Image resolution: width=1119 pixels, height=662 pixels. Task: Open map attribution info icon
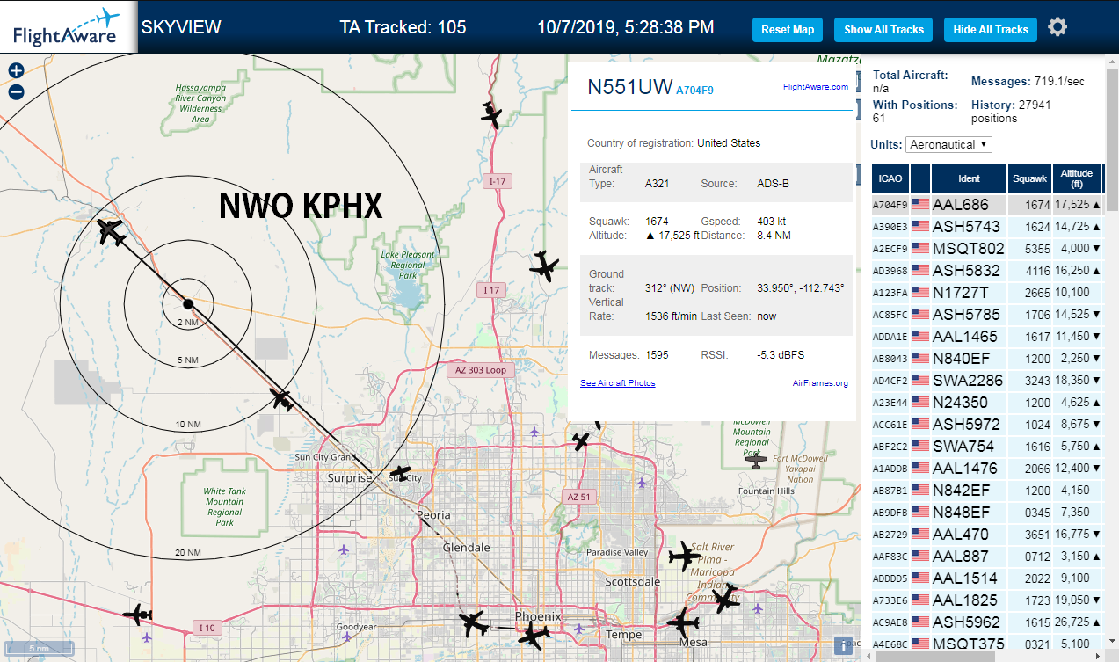(844, 646)
